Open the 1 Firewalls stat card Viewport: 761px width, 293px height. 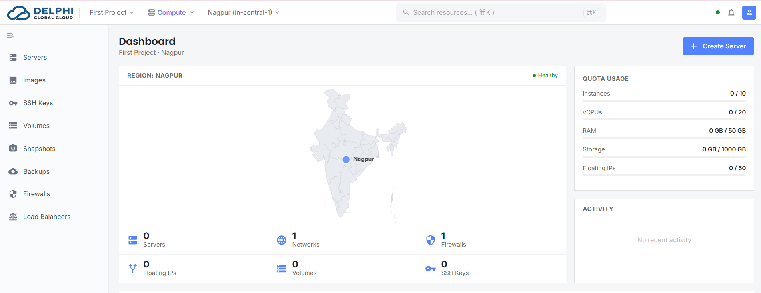click(491, 240)
